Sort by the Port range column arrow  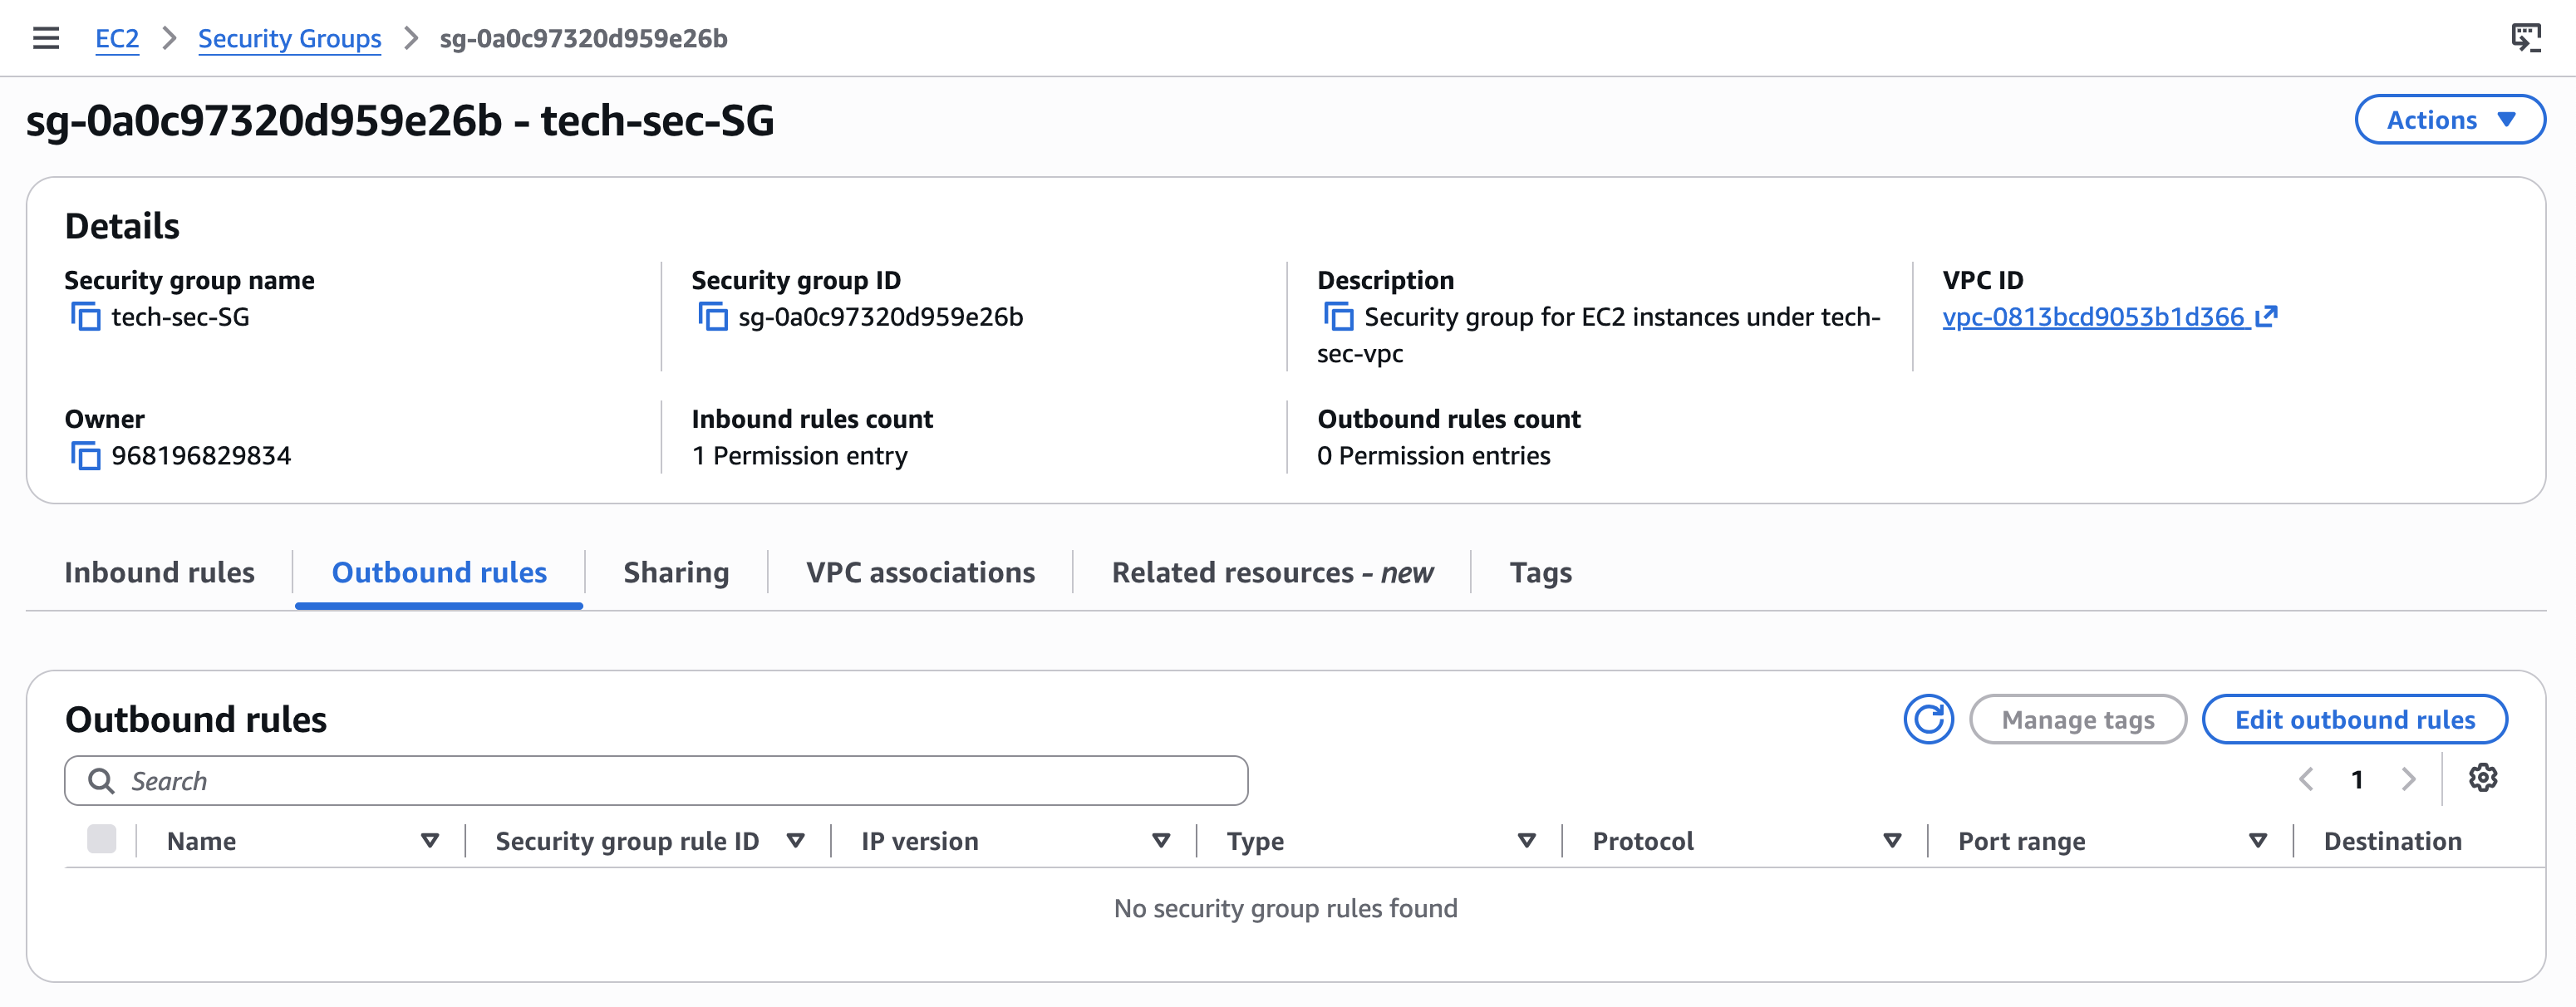point(2257,841)
